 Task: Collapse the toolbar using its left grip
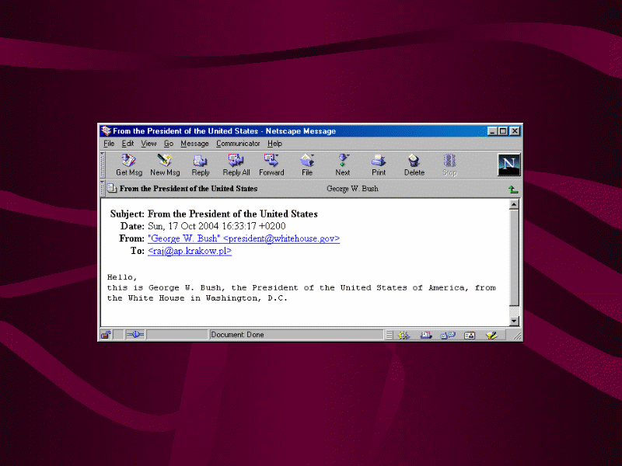pos(103,165)
